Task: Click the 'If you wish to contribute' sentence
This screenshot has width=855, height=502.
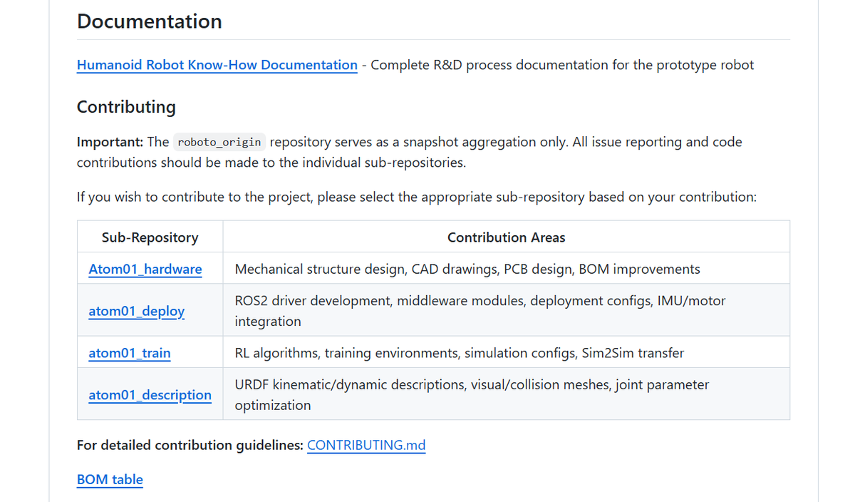Action: coord(417,196)
